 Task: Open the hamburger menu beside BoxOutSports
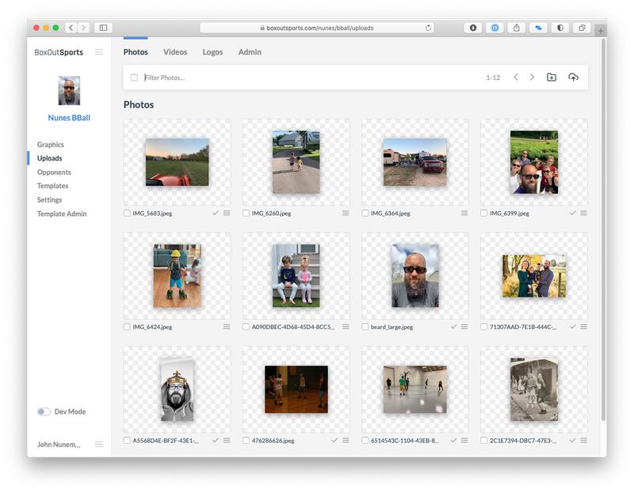[x=98, y=52]
